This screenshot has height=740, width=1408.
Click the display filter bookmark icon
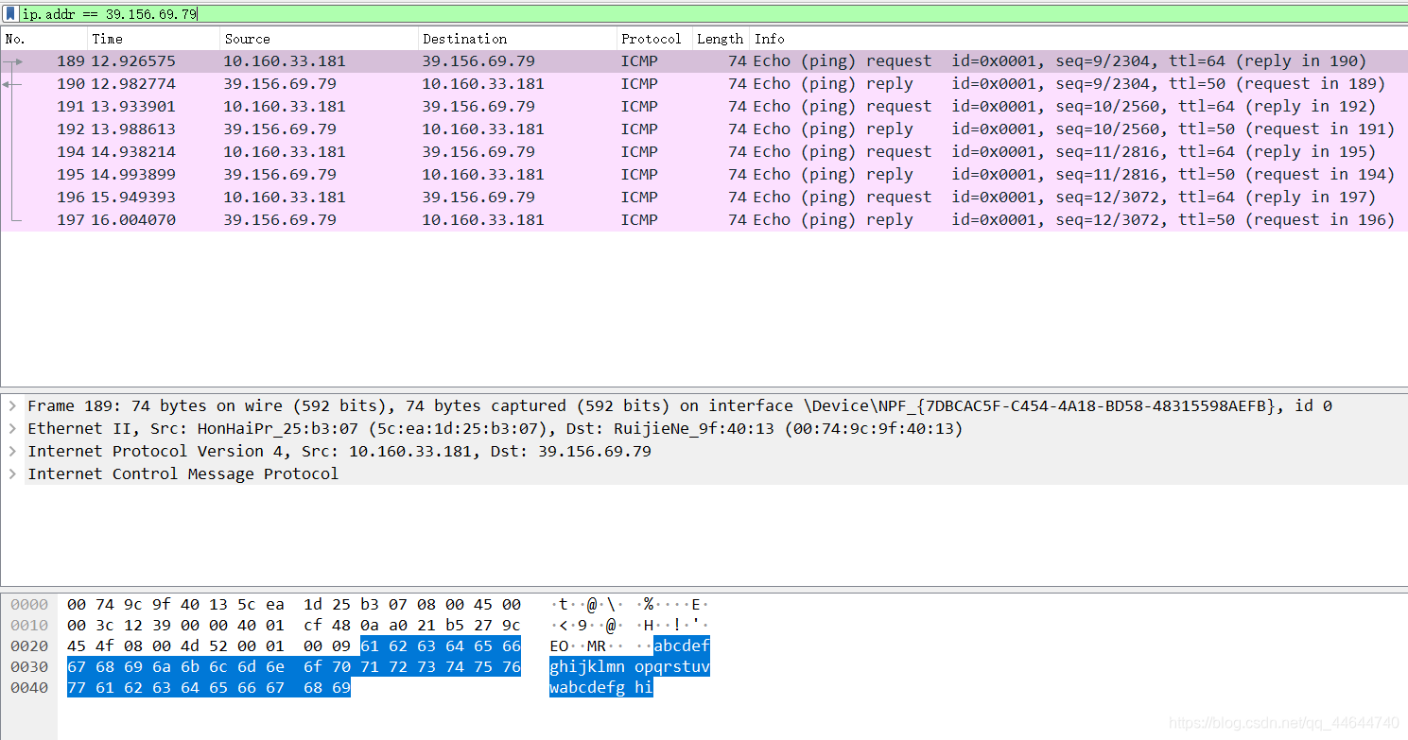pos(10,14)
